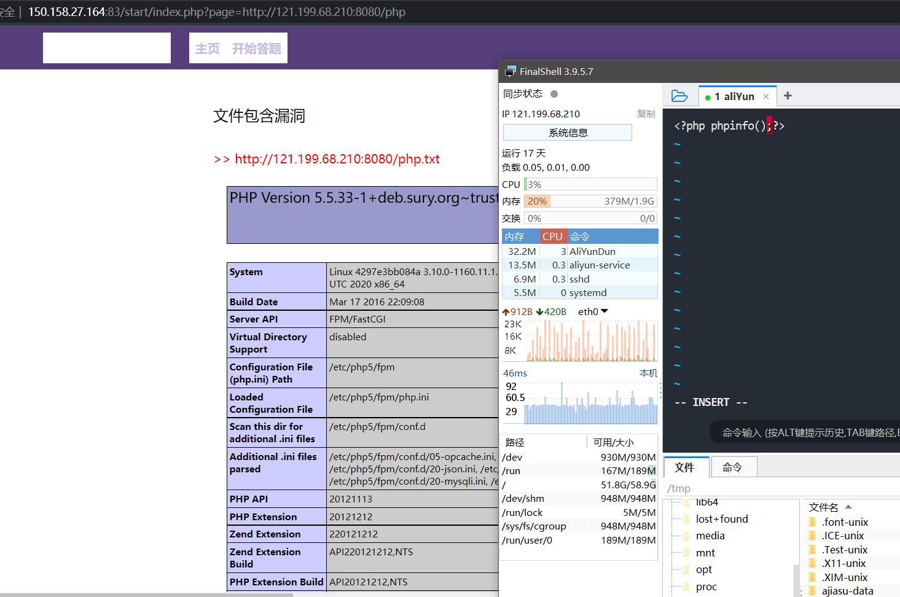The image size is (900, 597).
Task: Open the opt folder in tree
Action: 703,569
